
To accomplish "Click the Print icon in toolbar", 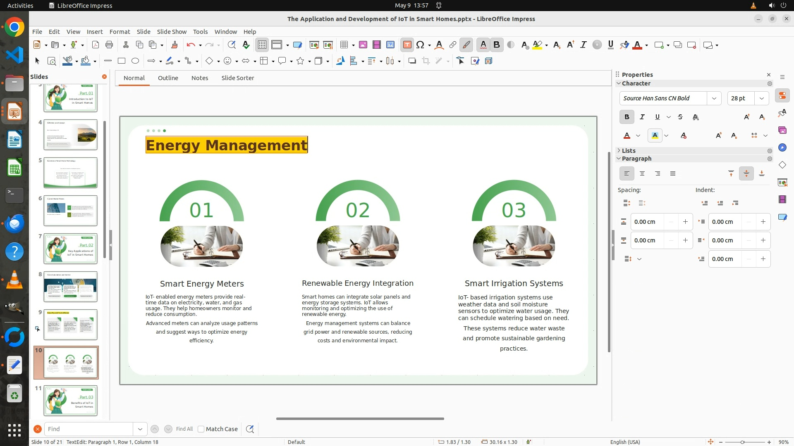I will pos(109,45).
